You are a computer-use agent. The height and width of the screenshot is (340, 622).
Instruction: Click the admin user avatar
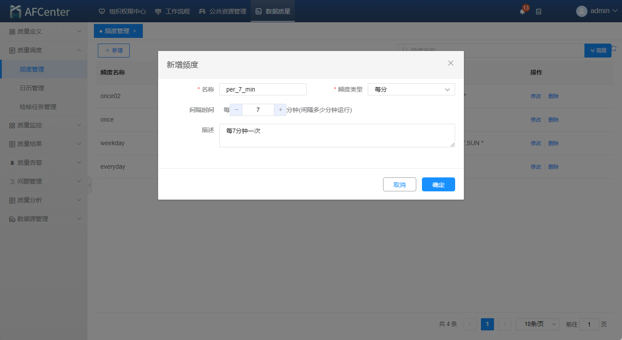(x=581, y=11)
